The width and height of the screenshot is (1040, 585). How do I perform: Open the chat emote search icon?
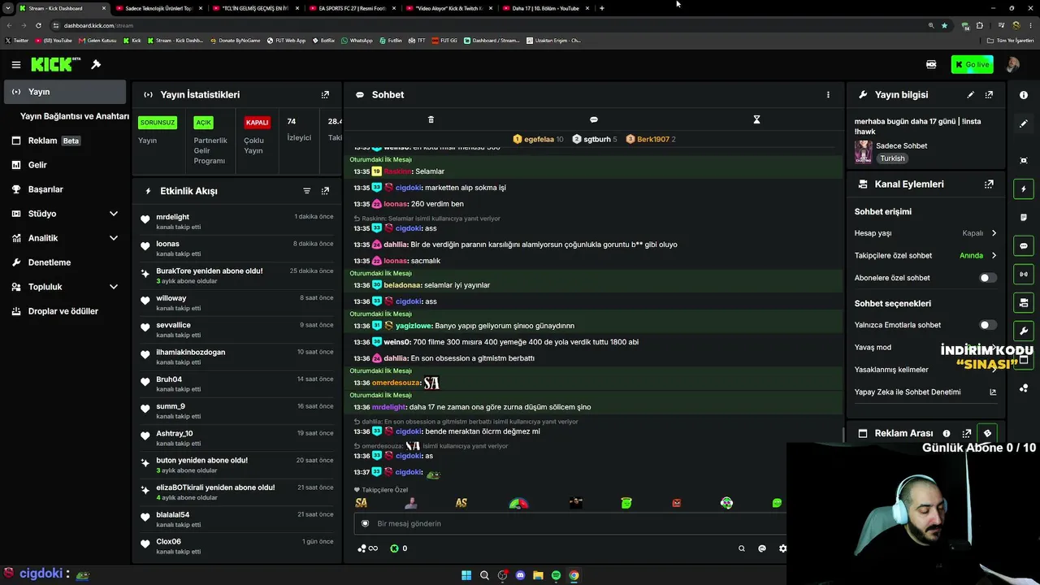point(741,548)
